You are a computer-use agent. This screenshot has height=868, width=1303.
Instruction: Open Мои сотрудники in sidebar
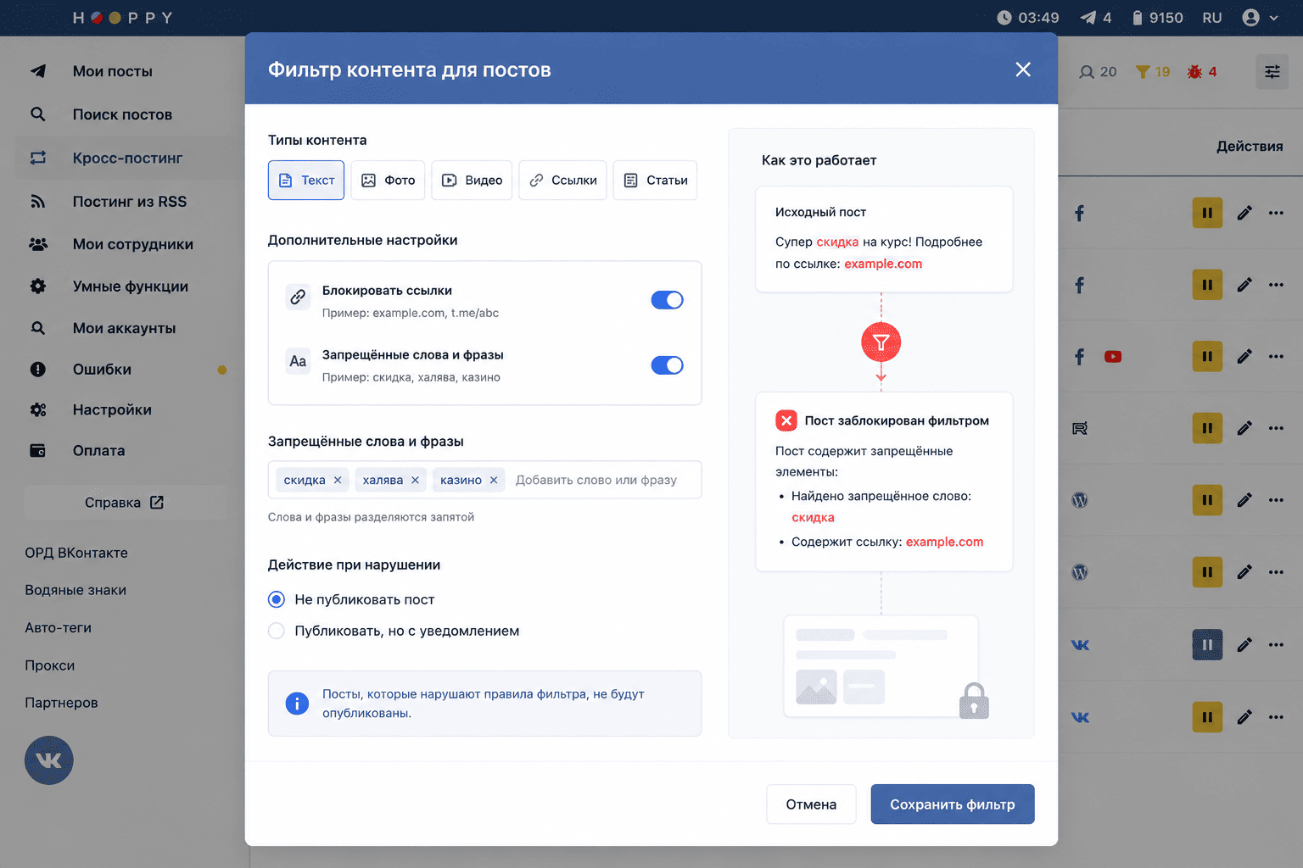pyautogui.click(x=133, y=244)
